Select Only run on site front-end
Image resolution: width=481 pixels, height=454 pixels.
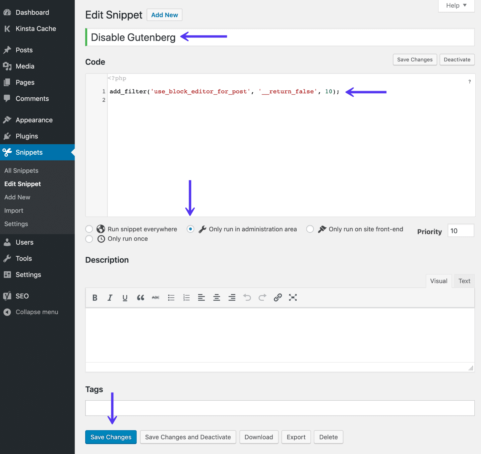tap(310, 229)
